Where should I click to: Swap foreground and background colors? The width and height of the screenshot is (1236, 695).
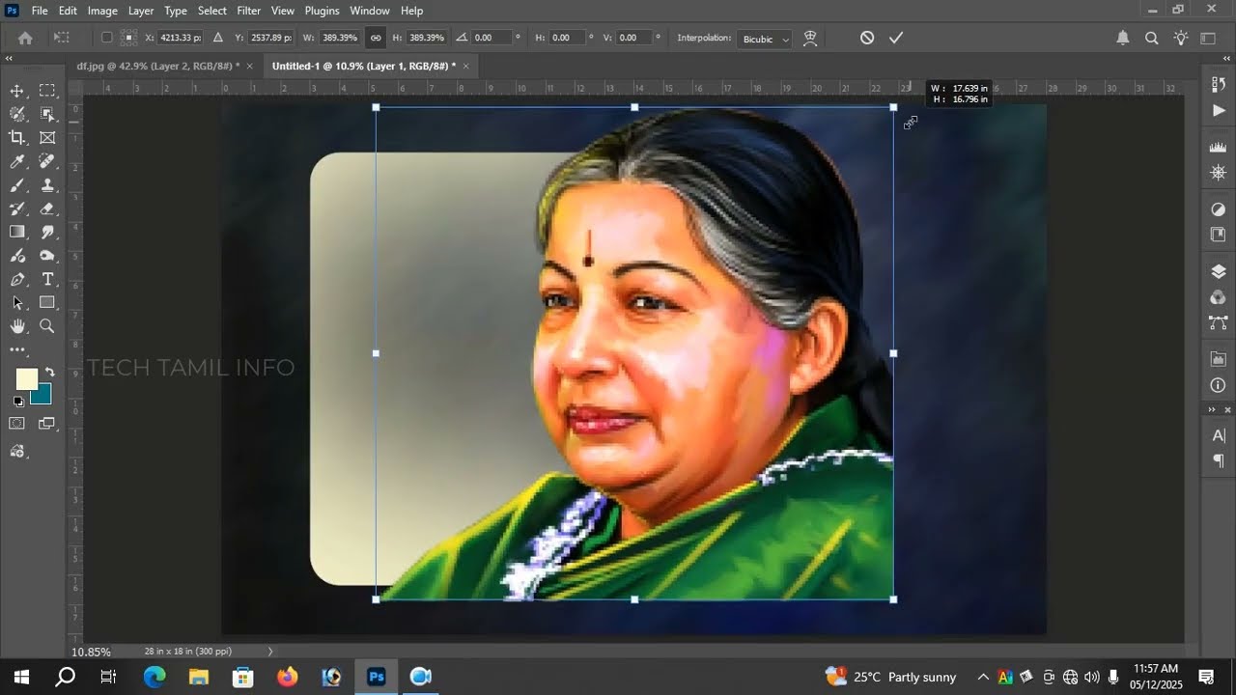point(49,373)
